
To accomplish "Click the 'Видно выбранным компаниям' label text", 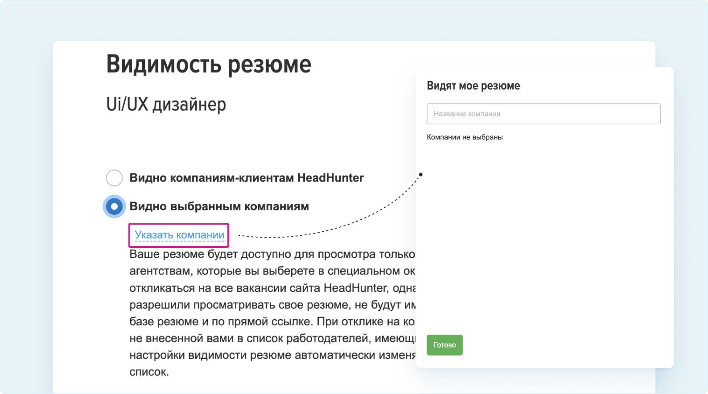I will 219,206.
